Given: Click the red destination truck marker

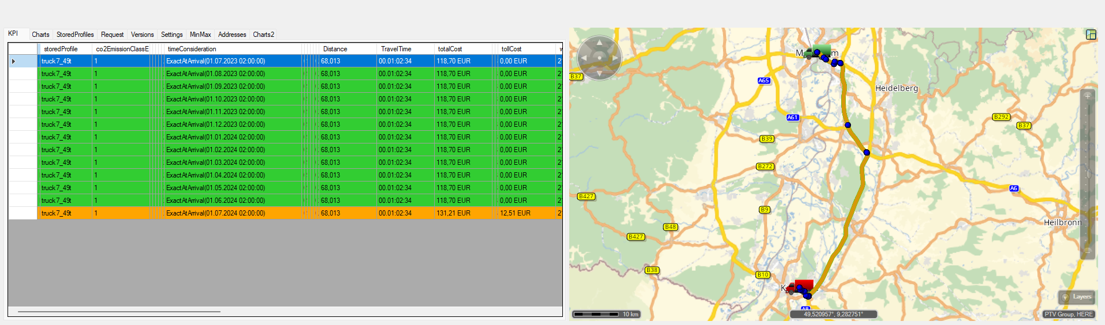Looking at the screenshot, I should (801, 286).
